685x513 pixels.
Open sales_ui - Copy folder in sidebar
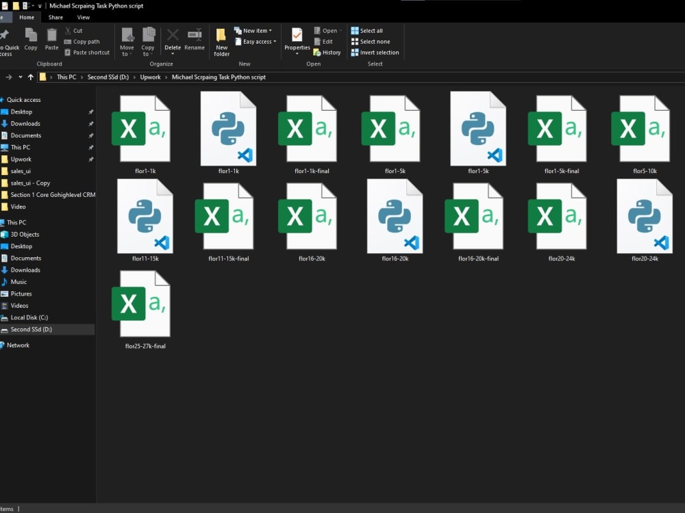30,183
